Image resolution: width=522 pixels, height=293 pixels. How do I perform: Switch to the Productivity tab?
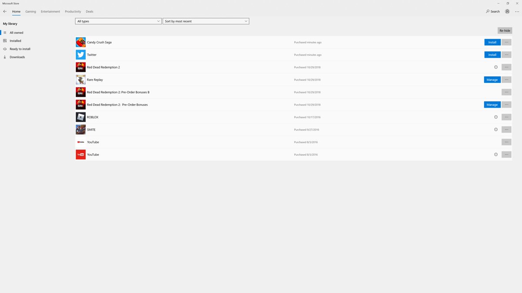pyautogui.click(x=73, y=12)
